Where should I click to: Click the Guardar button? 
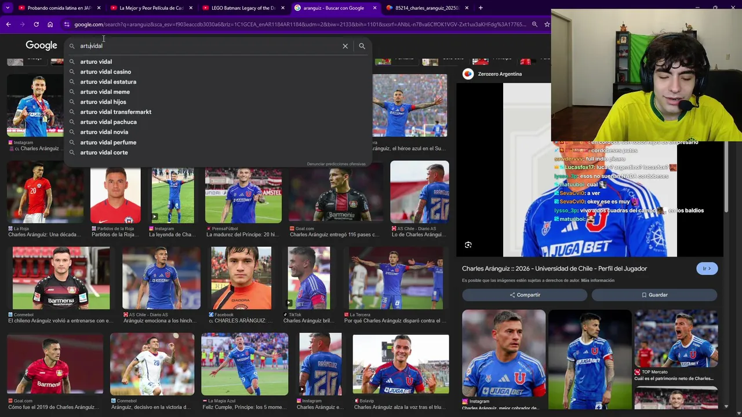[x=654, y=295]
